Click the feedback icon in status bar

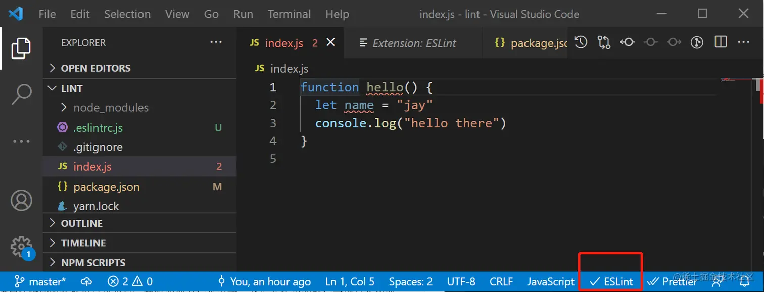point(717,282)
